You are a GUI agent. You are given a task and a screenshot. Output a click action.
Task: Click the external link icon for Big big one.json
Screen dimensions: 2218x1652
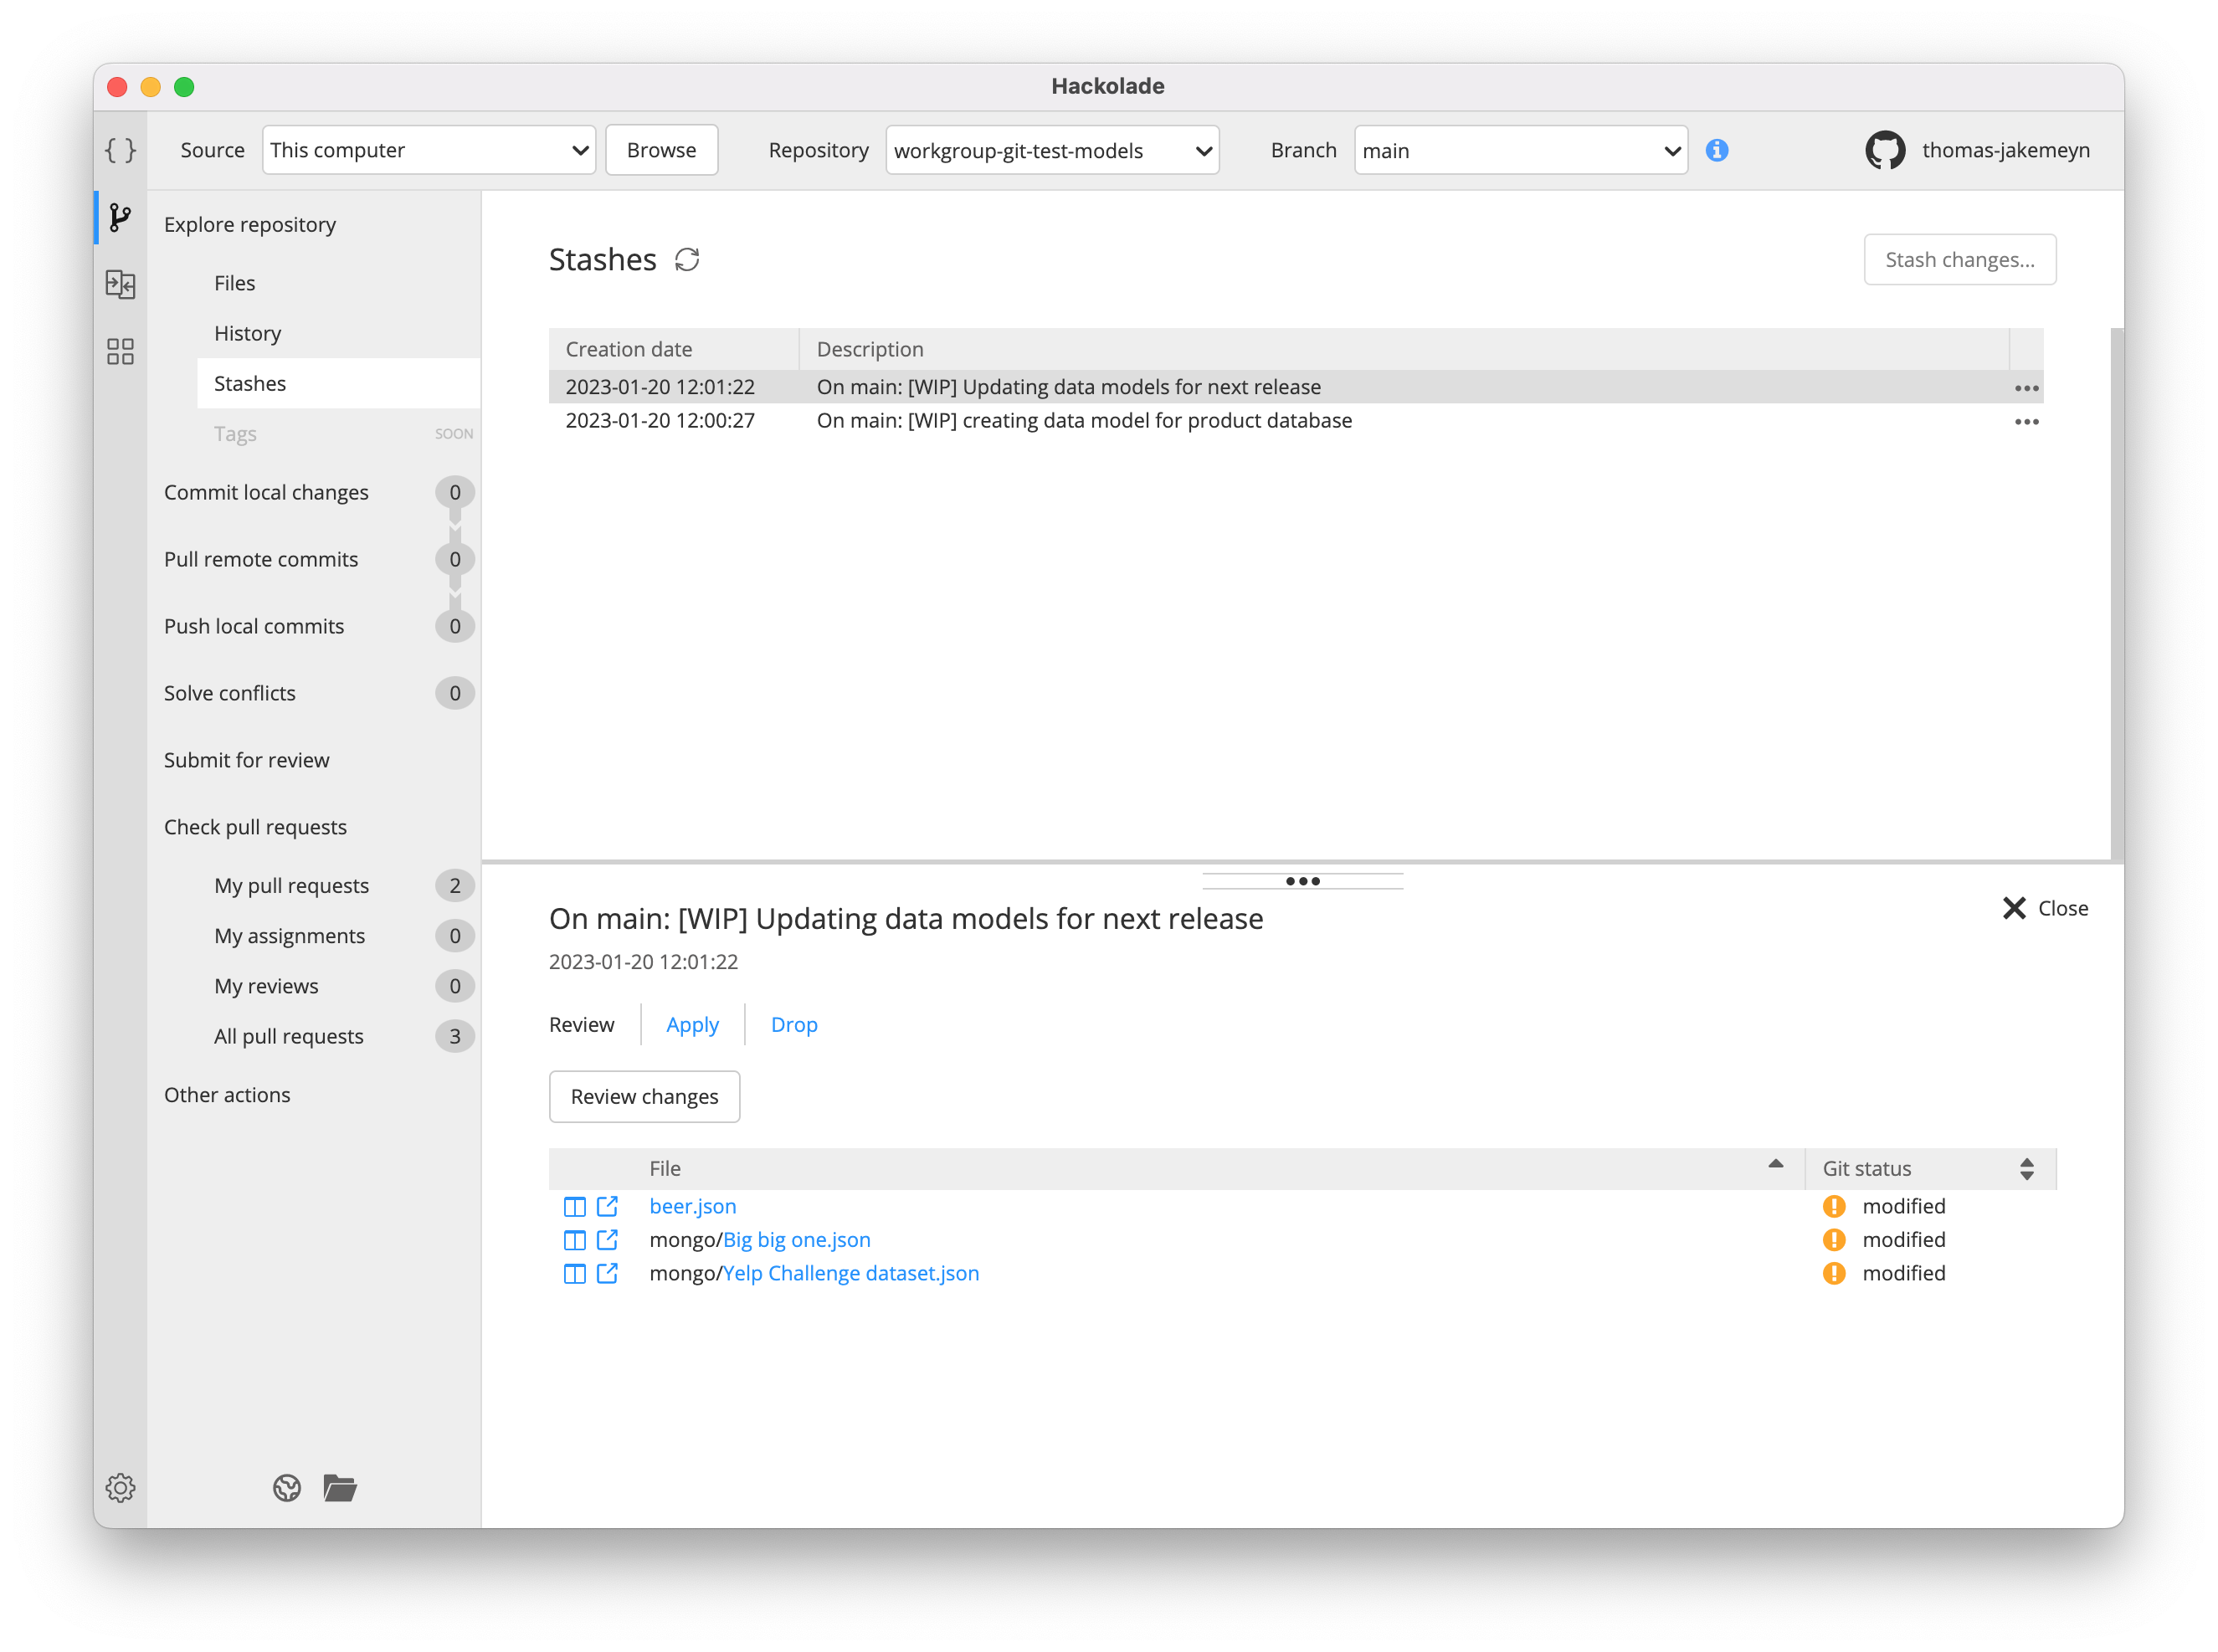click(608, 1239)
